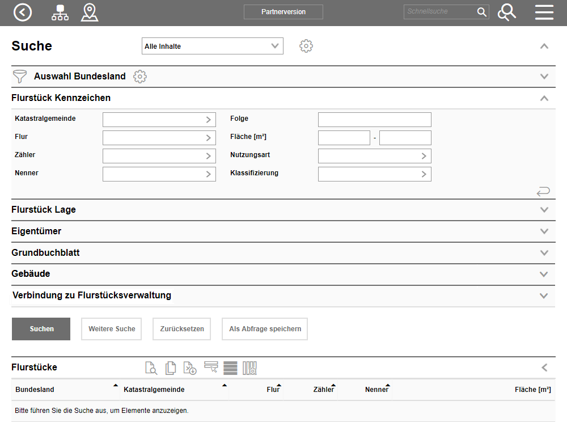Click the Suchen button
Screen dimensions: 567x422
point(41,329)
